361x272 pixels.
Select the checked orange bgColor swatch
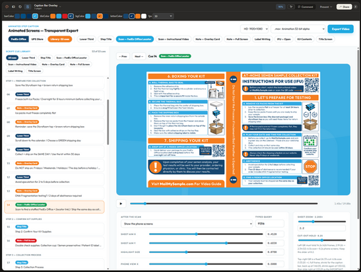click(x=100, y=16)
